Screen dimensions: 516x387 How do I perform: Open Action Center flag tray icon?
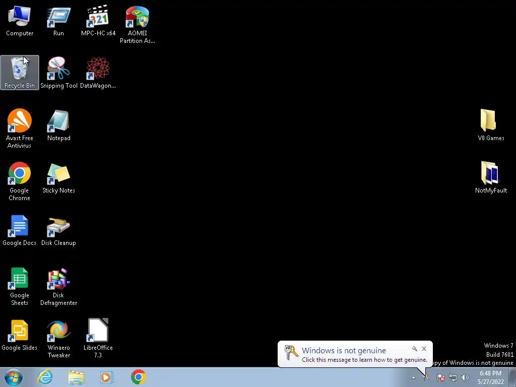point(441,377)
